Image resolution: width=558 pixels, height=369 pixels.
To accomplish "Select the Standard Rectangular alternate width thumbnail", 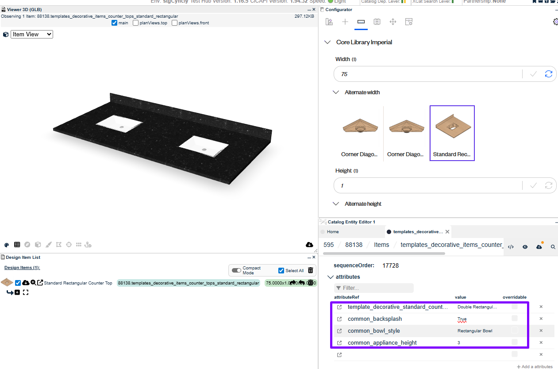I will click(452, 133).
